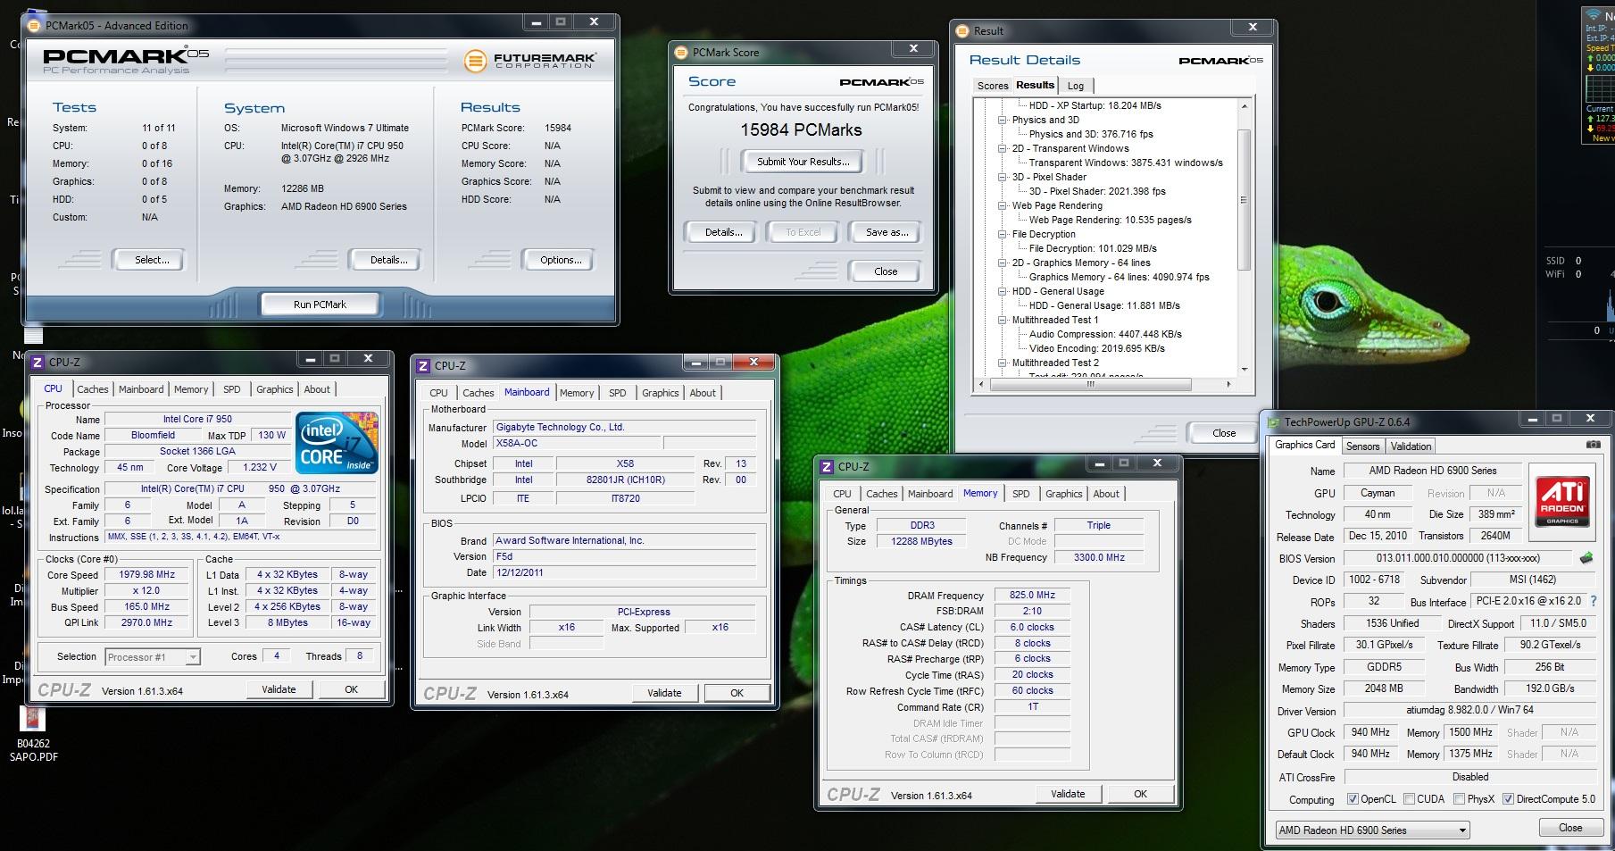
Task: Click the Result window title icon
Action: (x=962, y=31)
